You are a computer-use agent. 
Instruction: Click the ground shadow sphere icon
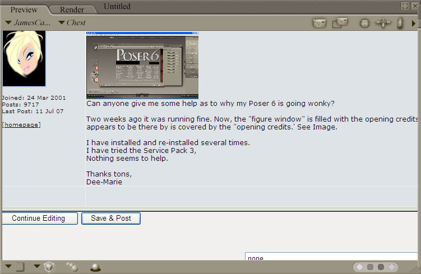pyautogui.click(x=95, y=267)
